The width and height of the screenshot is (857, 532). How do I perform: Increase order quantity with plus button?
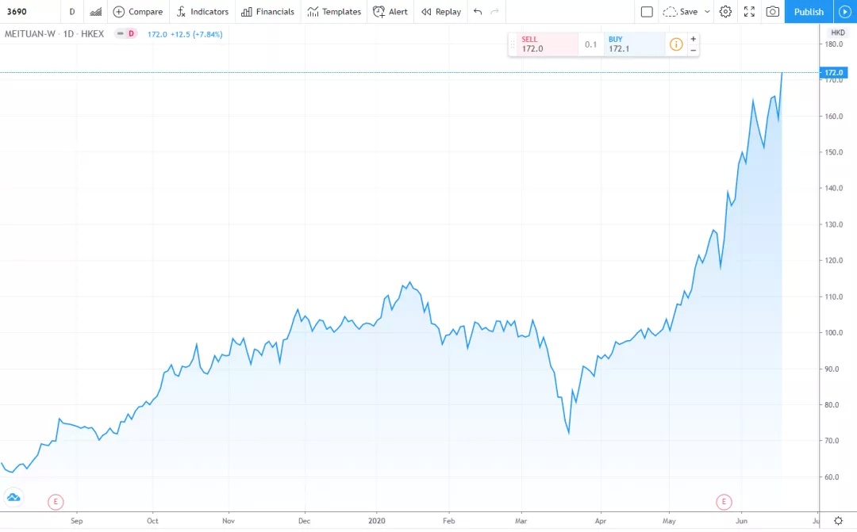point(693,39)
